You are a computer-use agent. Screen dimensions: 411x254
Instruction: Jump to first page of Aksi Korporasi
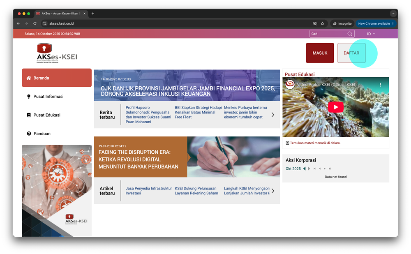click(314, 169)
